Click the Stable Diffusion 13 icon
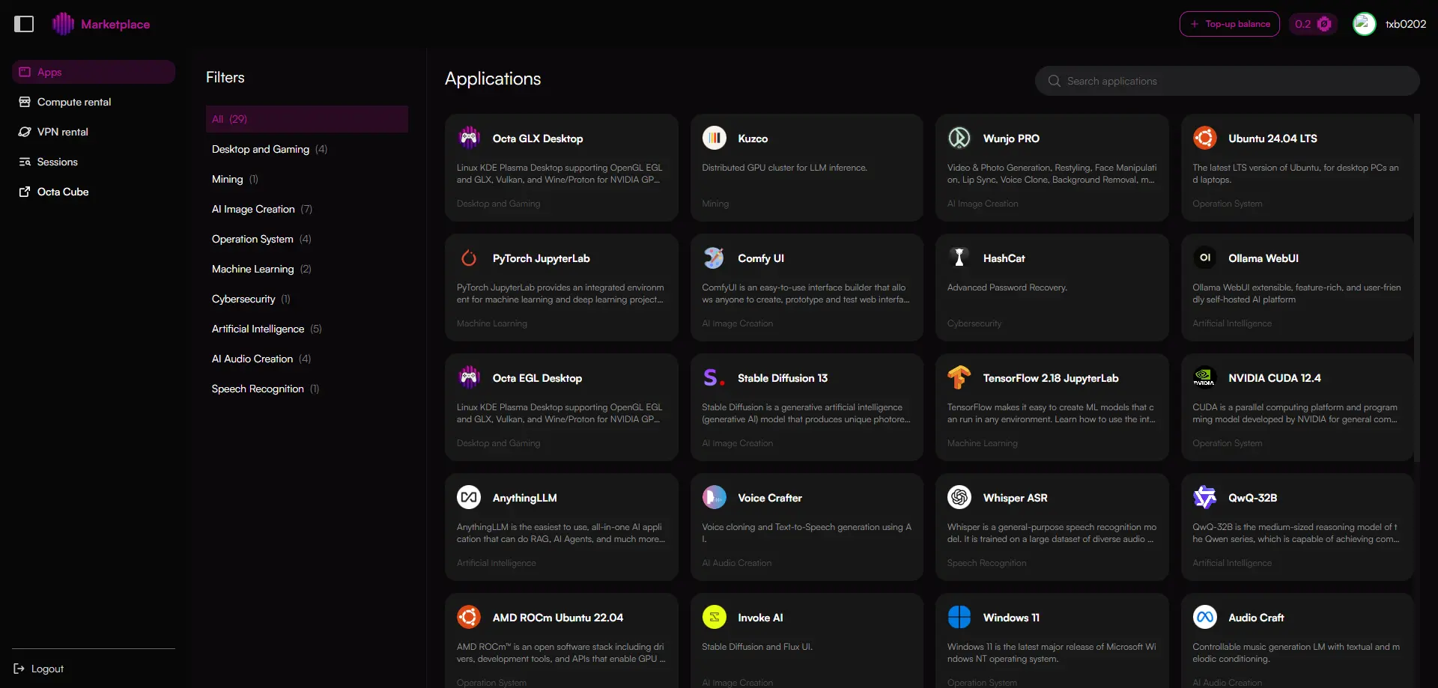 pyautogui.click(x=715, y=377)
